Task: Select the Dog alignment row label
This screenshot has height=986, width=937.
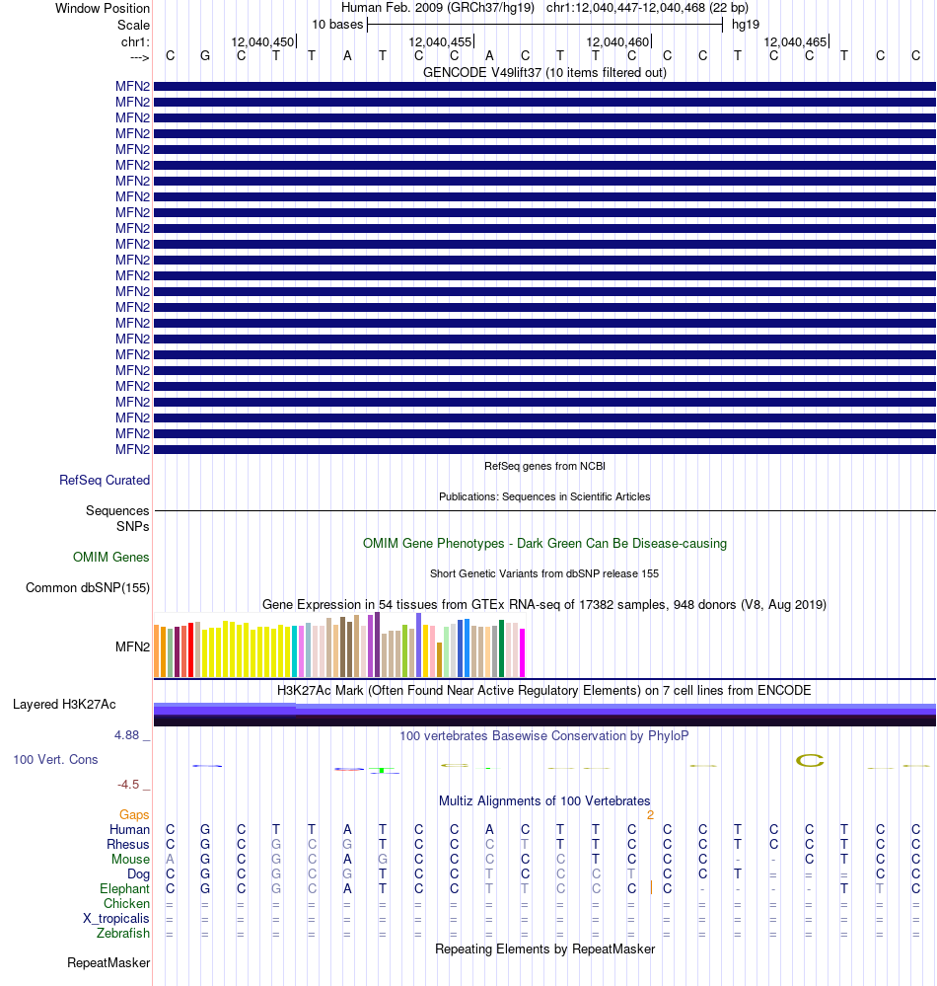Action: click(x=138, y=874)
